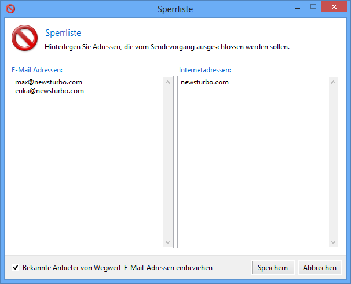Click down arrow of Internetadressen scrollbar

(333, 242)
